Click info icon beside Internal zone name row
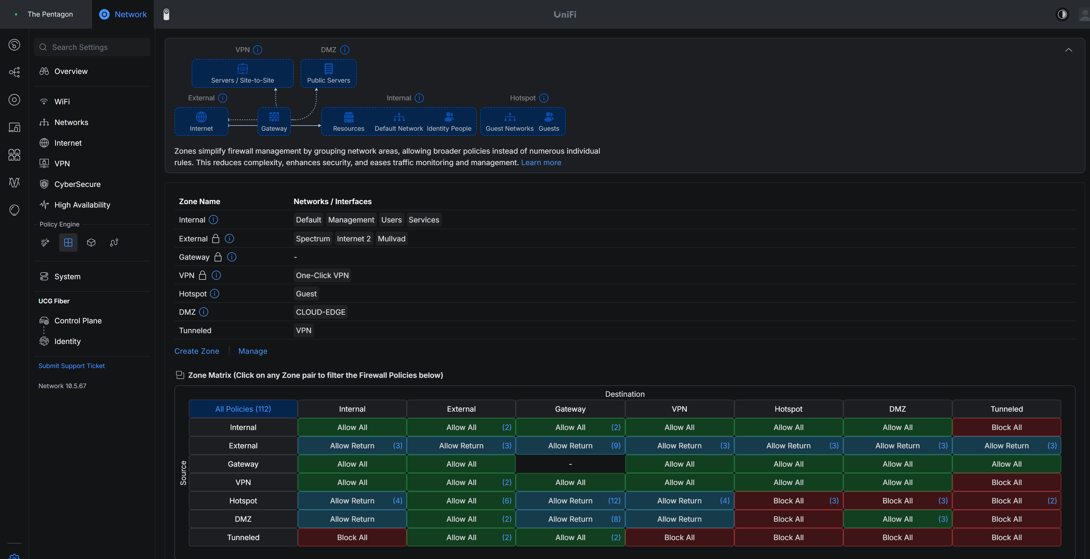Image resolution: width=1090 pixels, height=559 pixels. pos(214,220)
